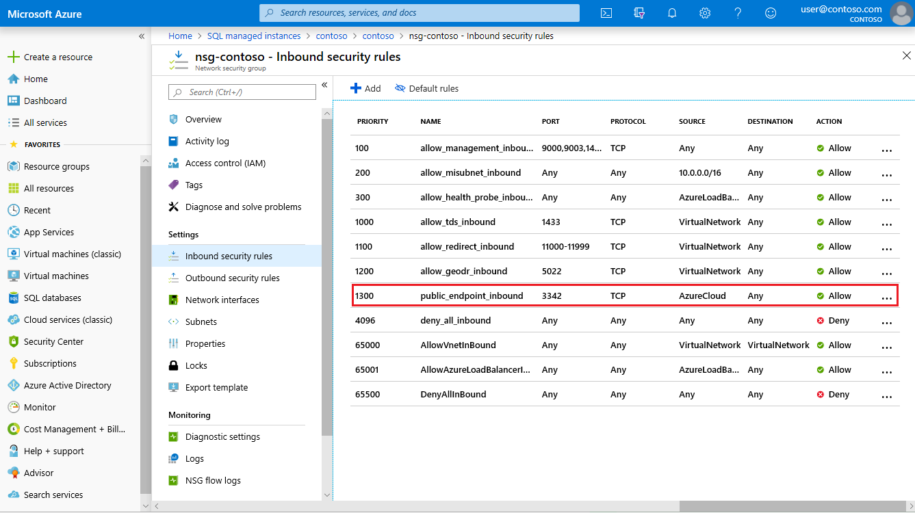Image resolution: width=915 pixels, height=513 pixels.
Task: Open Subnets in the Settings menu
Action: tap(201, 321)
